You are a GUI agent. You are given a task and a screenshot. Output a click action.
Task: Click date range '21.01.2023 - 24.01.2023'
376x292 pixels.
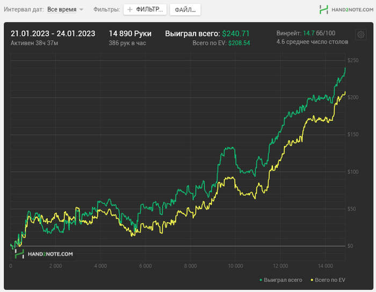(53, 33)
